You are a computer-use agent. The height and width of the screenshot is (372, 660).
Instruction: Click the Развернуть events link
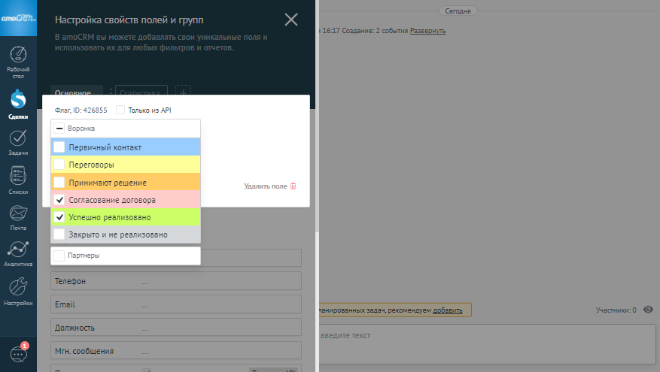click(x=427, y=31)
